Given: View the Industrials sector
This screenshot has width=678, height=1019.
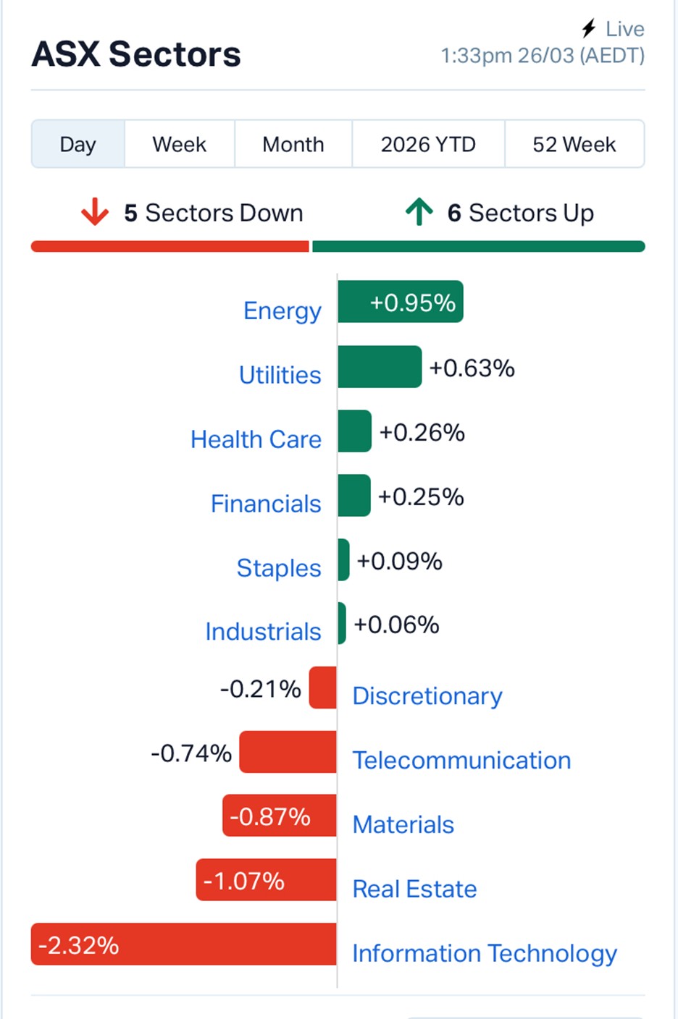Looking at the screenshot, I should coord(263,632).
